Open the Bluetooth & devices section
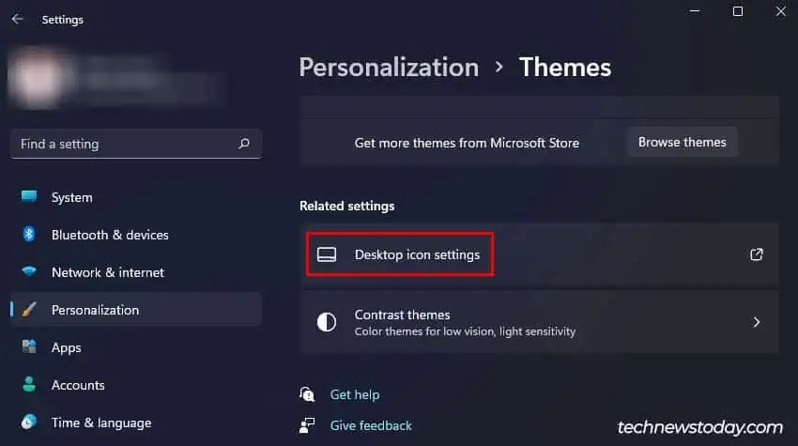Screen dimensions: 798x446 (110, 235)
